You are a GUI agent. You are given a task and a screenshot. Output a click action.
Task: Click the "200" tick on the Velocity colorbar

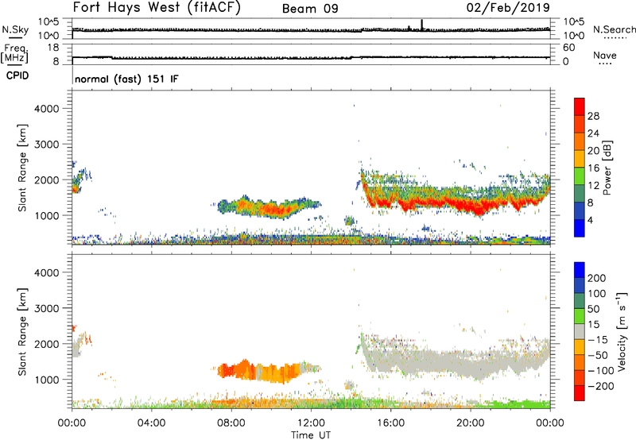tap(597, 278)
